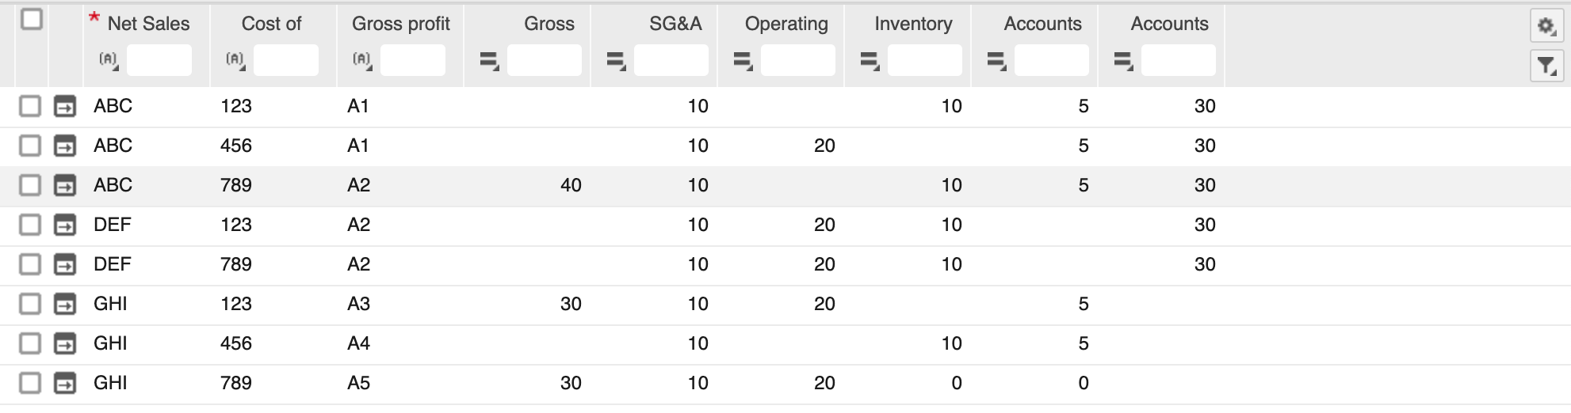The image size is (1571, 413).
Task: Open first Accounts filter operator dropdown
Action: [997, 60]
